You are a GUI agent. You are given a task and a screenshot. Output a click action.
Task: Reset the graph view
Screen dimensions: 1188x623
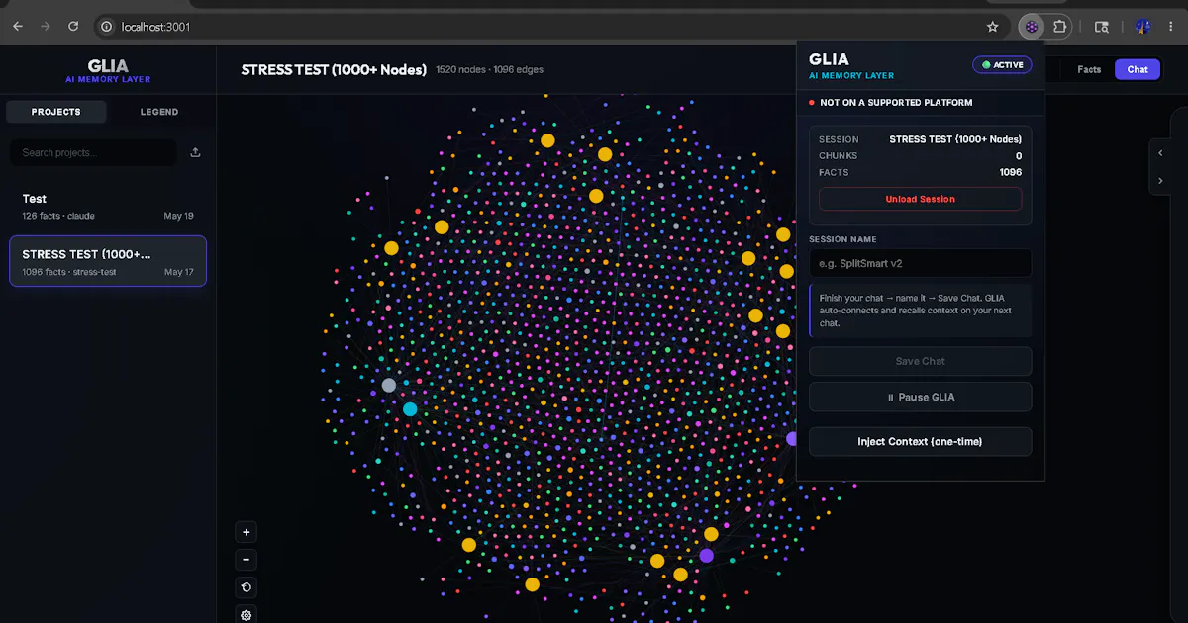point(247,587)
